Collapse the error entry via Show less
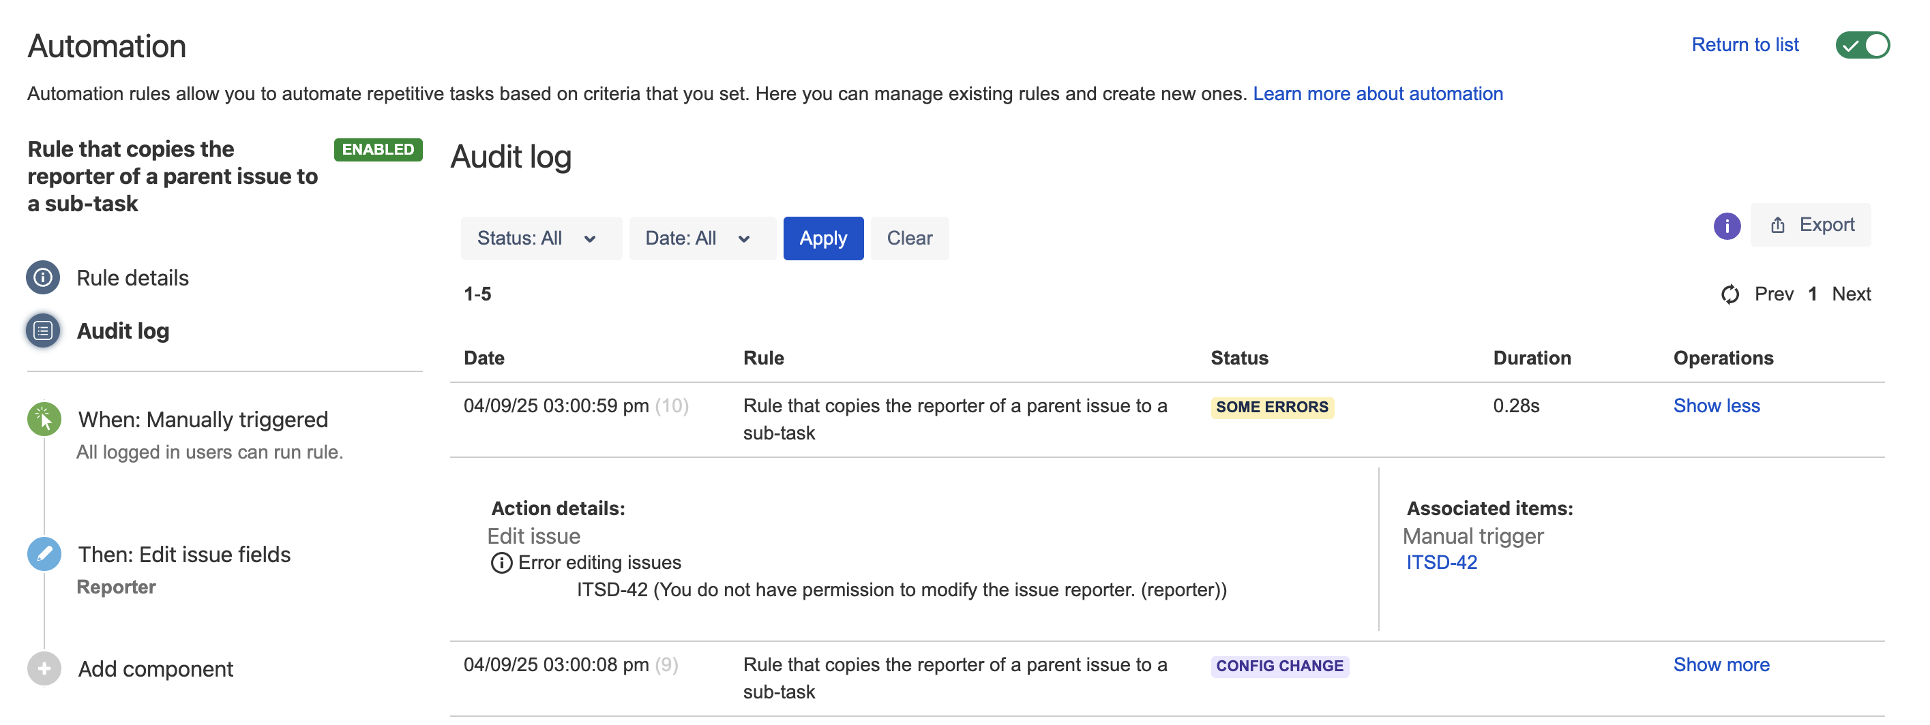 pos(1717,405)
